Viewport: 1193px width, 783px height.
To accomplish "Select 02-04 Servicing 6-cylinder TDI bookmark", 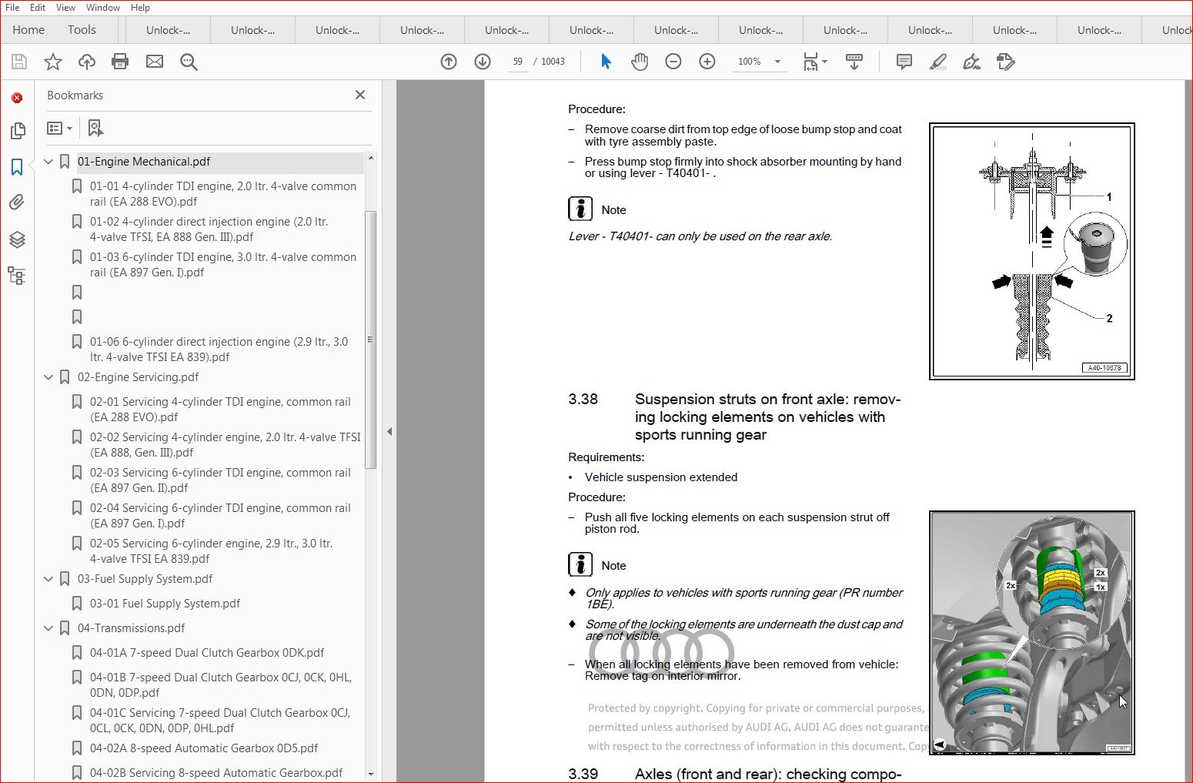I will point(220,516).
